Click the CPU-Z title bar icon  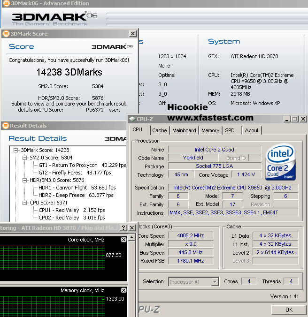pos(132,119)
